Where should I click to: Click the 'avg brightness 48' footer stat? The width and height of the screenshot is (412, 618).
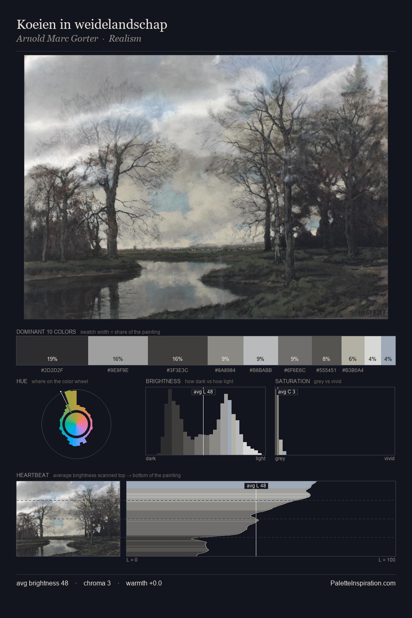pyautogui.click(x=42, y=583)
